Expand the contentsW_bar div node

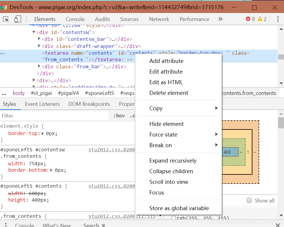[39, 39]
